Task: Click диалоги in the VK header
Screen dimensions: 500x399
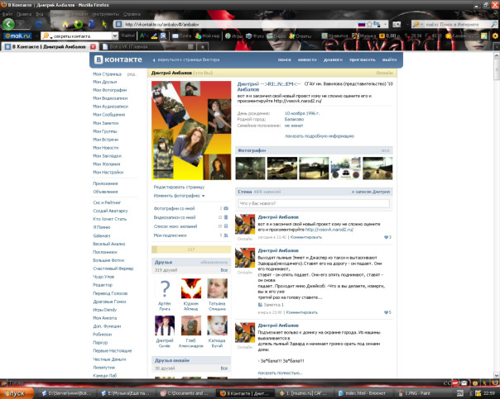Action: click(333, 59)
